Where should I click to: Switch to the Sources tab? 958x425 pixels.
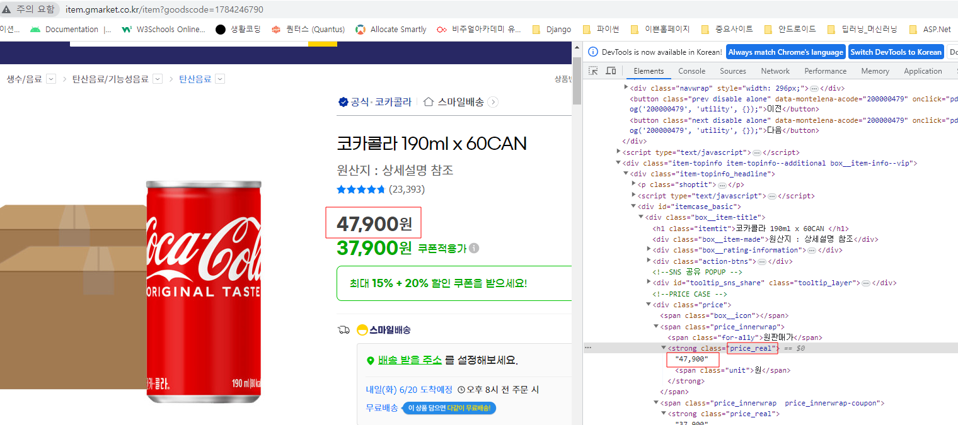[x=732, y=71]
